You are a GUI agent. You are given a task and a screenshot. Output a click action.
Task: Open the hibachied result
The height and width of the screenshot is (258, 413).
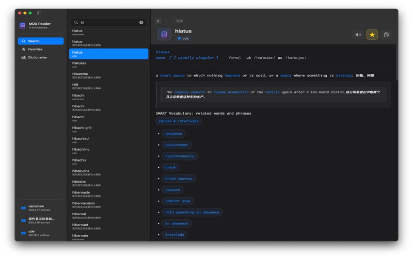pos(108,140)
